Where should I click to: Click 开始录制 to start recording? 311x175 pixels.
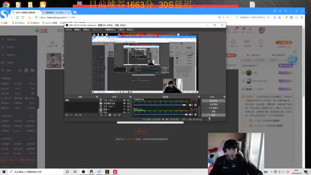tap(213, 104)
